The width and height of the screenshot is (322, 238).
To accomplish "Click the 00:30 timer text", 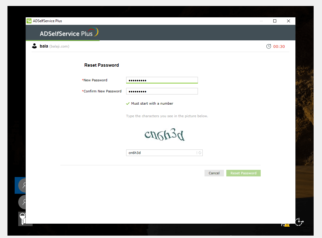I will 279,47.
